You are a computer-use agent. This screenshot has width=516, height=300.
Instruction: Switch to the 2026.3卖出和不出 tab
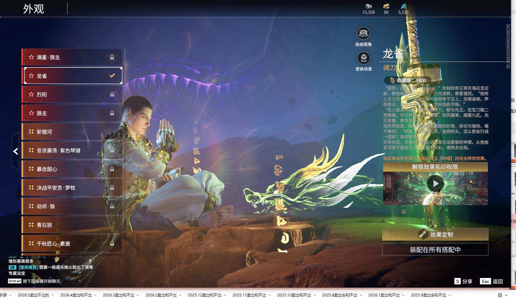[118, 295]
